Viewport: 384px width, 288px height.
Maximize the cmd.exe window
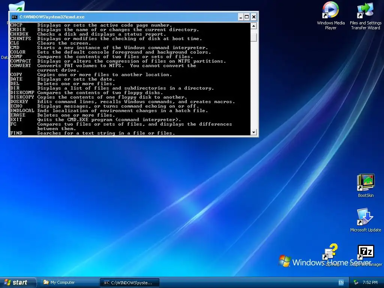(x=247, y=17)
